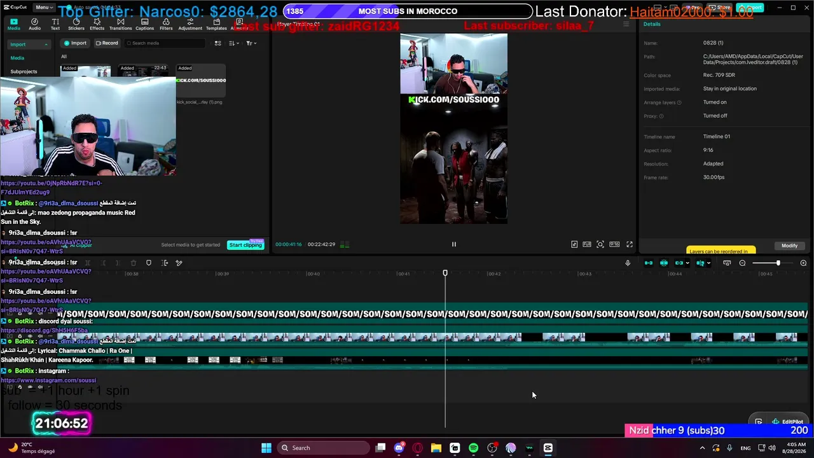Open the player menu icon
This screenshot has height=458, width=814.
[626, 24]
